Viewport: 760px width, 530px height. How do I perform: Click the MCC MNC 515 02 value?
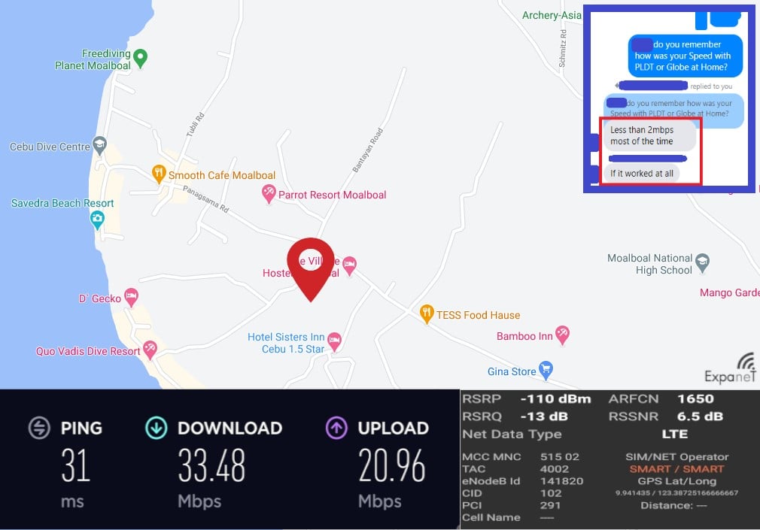click(x=560, y=457)
